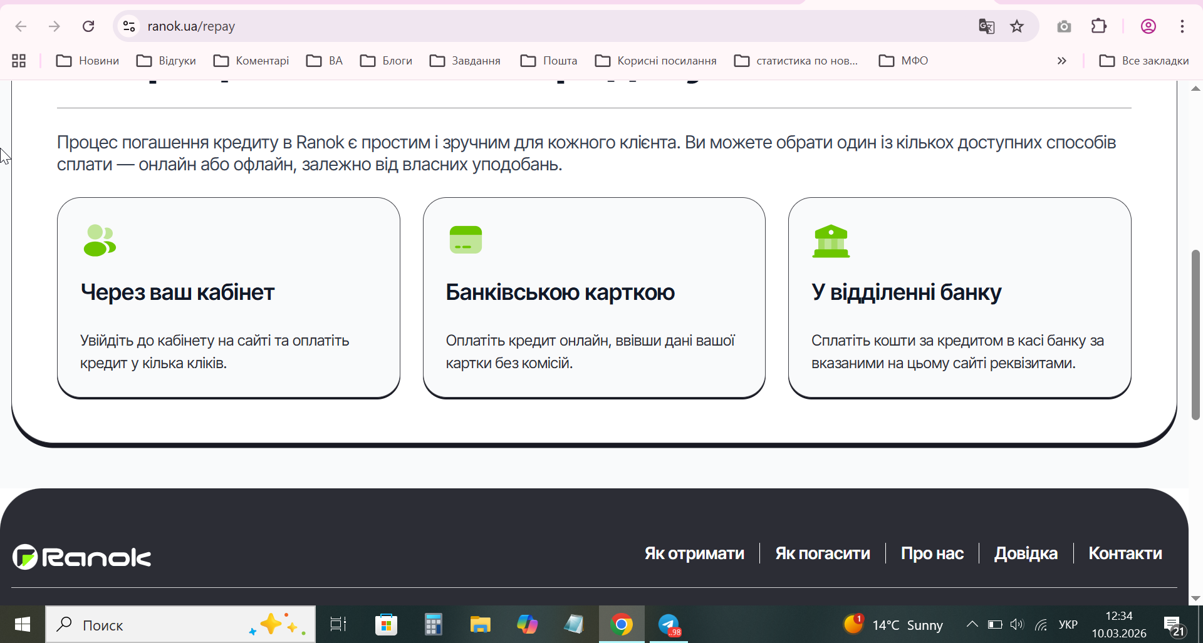
Task: Open the notepad-style app on the taskbar
Action: point(574,624)
